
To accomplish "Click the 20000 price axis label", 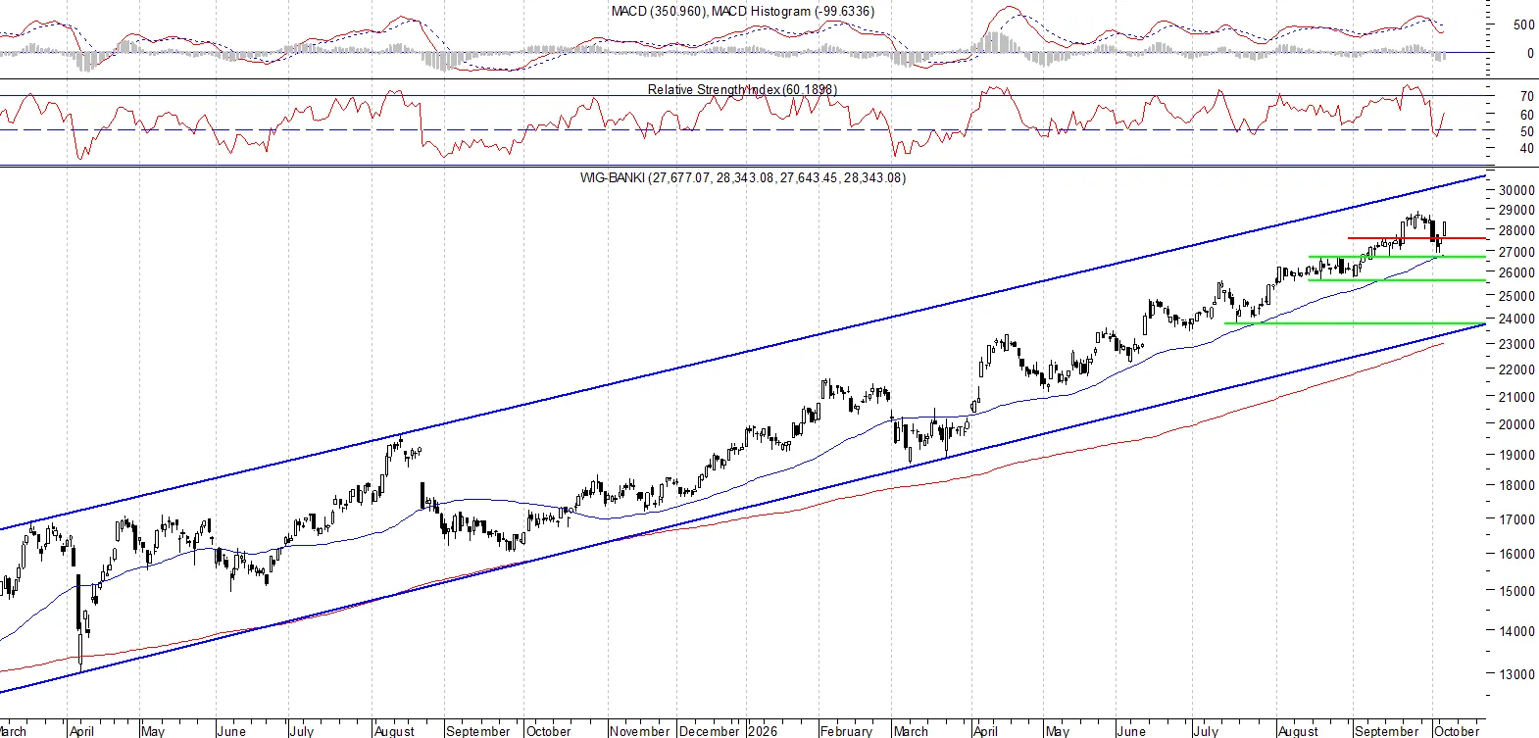I will [x=1516, y=424].
